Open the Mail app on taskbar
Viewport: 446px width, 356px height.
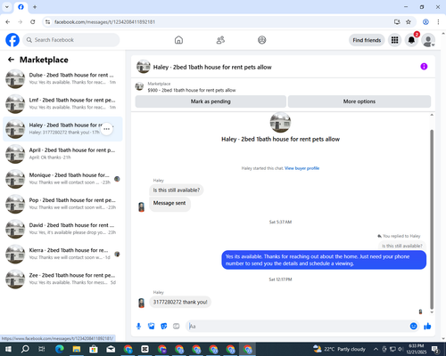(x=111, y=349)
